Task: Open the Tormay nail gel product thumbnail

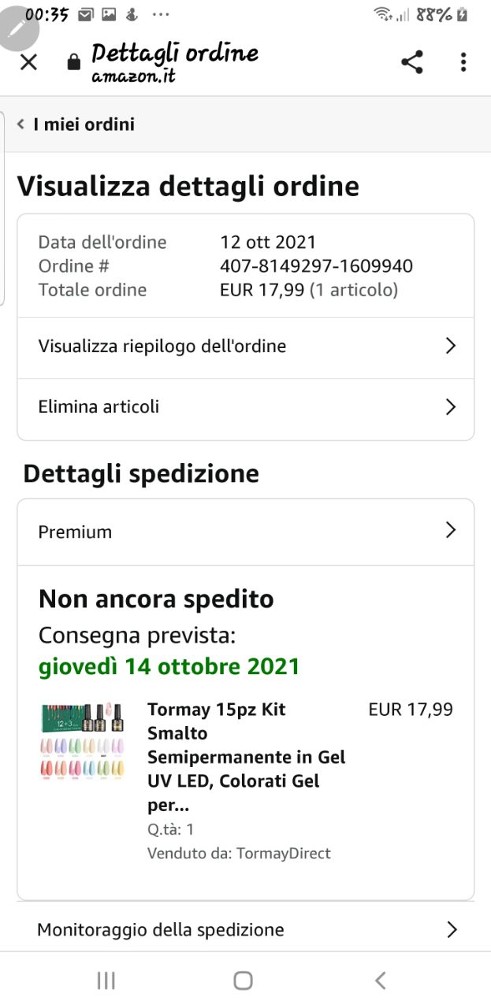Action: (x=83, y=742)
